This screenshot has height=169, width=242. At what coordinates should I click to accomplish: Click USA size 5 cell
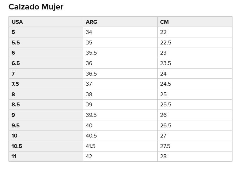(46, 32)
